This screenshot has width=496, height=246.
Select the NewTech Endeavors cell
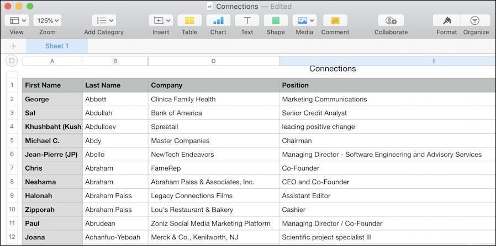pyautogui.click(x=214, y=155)
